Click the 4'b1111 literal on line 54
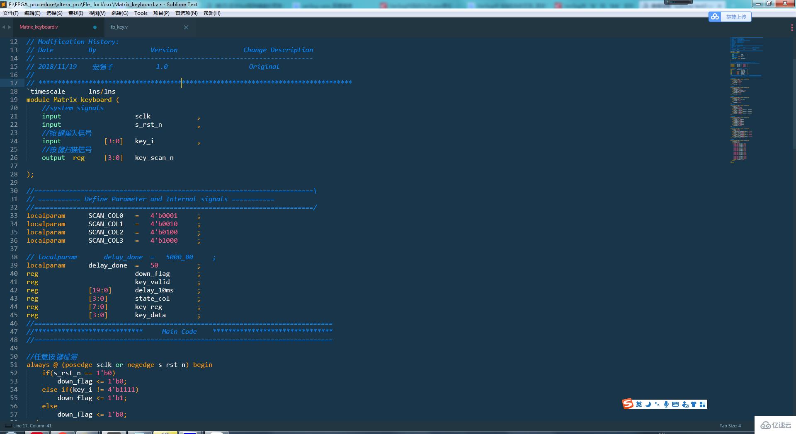This screenshot has height=434, width=796. (x=121, y=389)
